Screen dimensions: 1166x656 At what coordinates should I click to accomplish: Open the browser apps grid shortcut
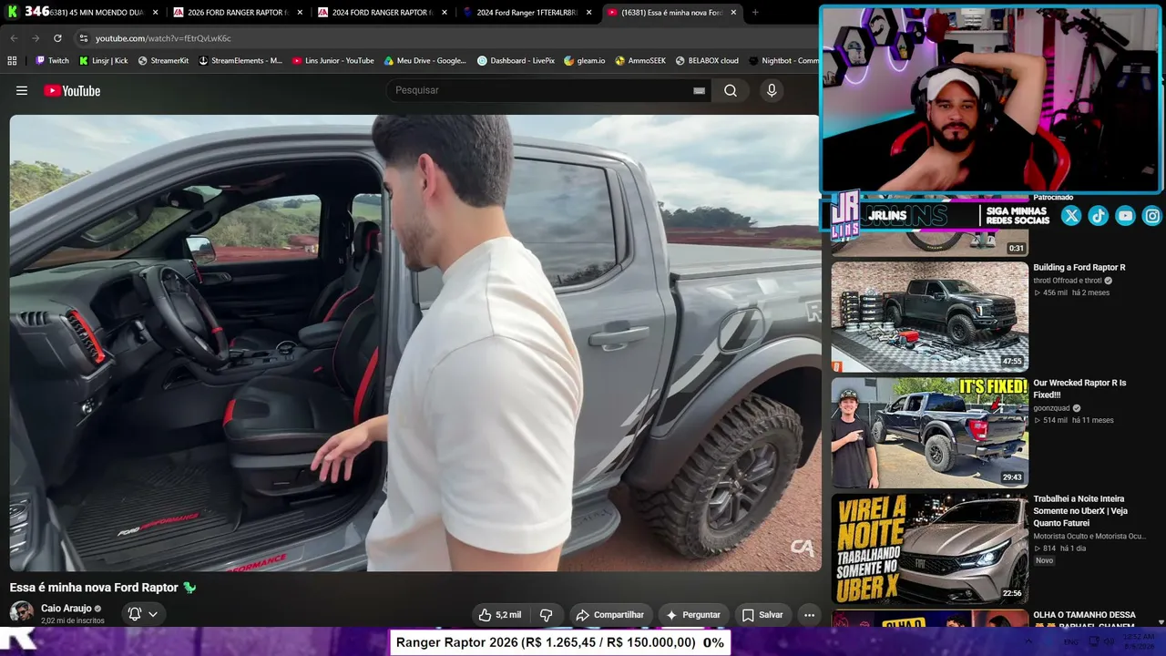click(12, 60)
